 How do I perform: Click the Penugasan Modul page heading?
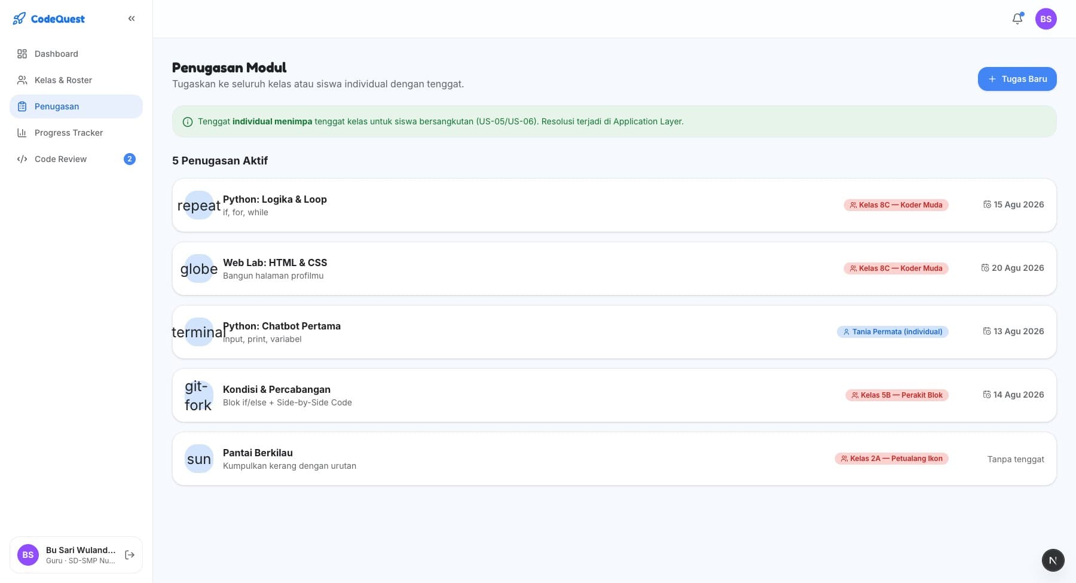point(230,68)
